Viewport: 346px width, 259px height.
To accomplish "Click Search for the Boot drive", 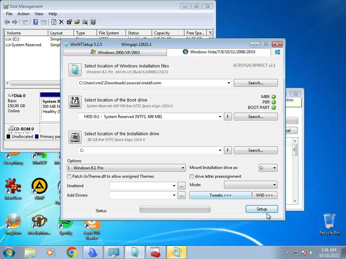I will [x=256, y=117].
